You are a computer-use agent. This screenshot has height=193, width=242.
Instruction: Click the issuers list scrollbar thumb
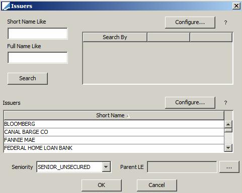(228, 130)
